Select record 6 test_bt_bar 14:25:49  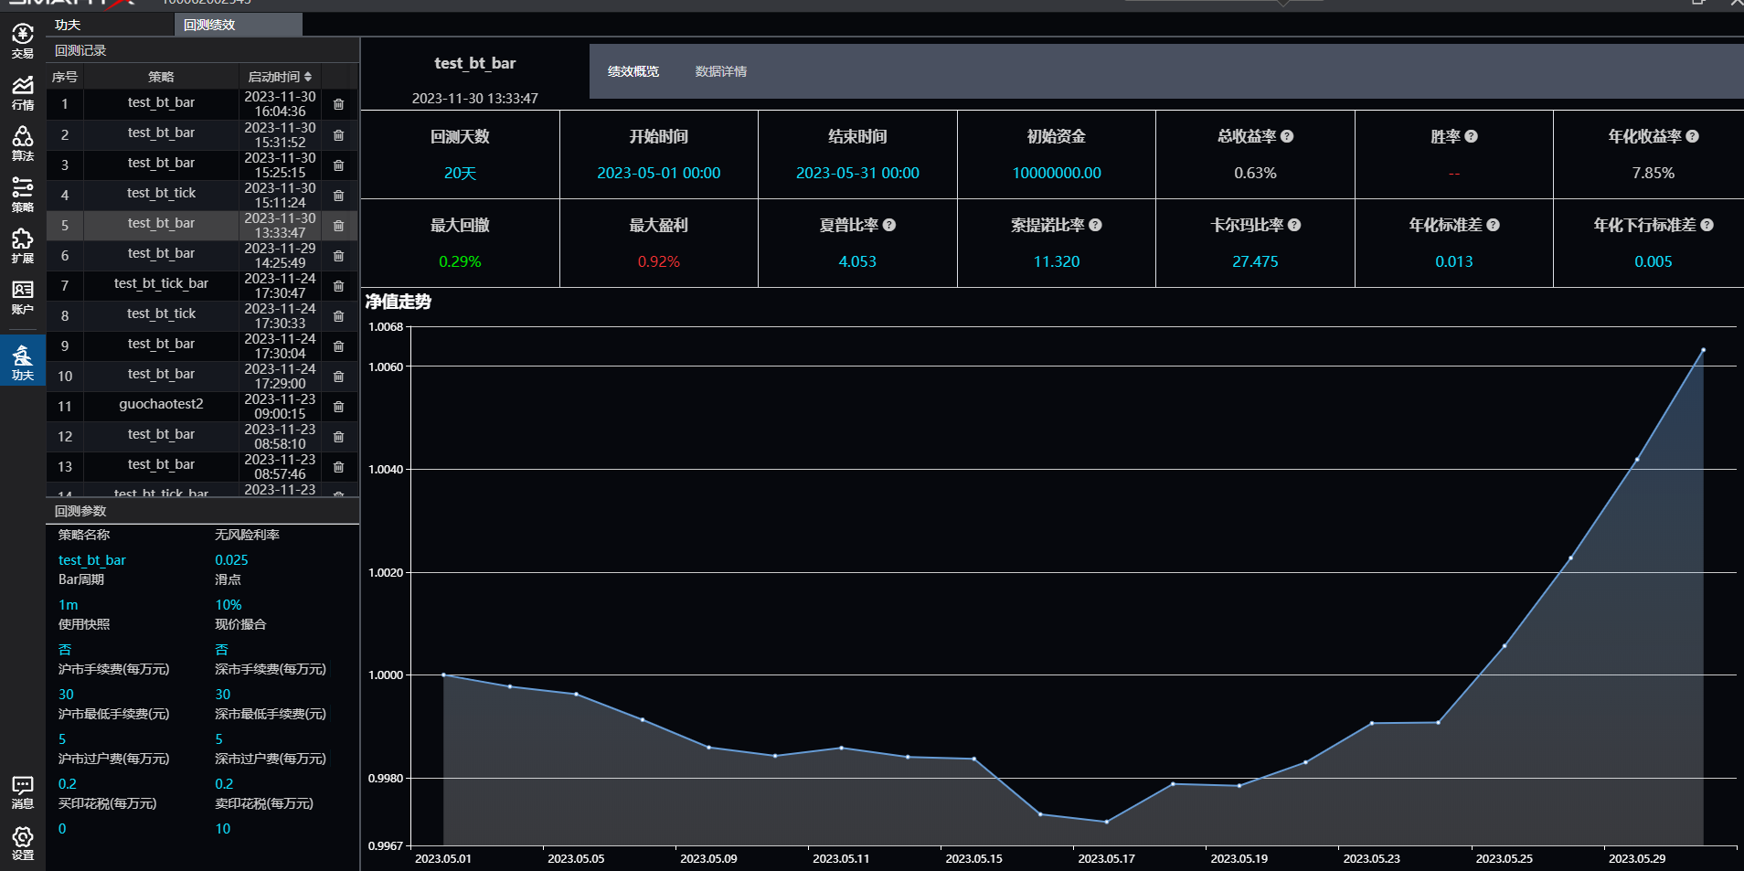202,256
